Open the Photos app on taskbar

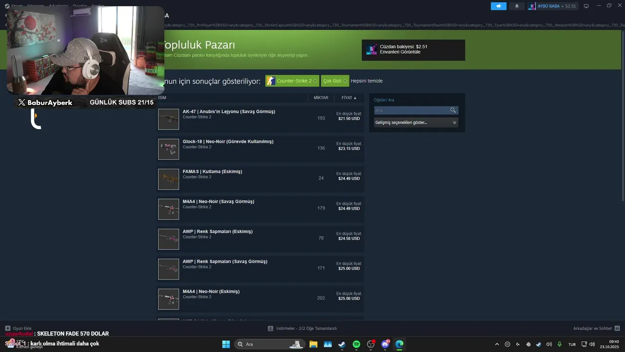coord(328,344)
